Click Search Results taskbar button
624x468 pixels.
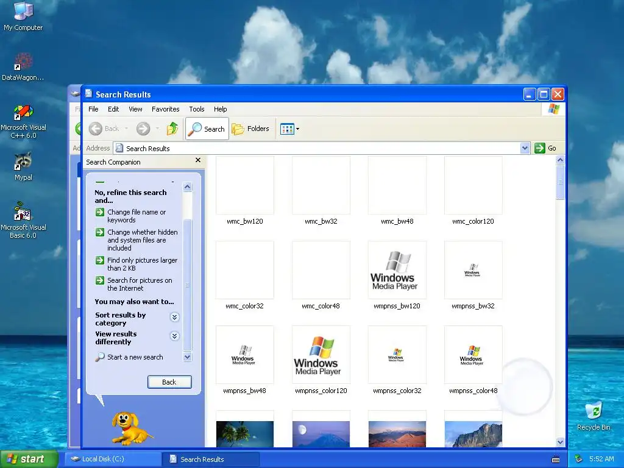(x=211, y=459)
